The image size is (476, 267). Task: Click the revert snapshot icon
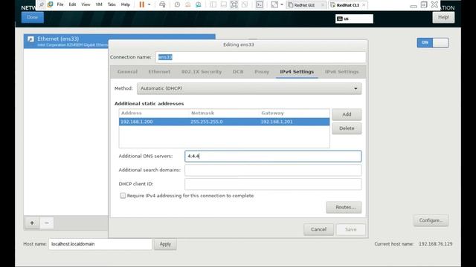(x=188, y=4)
